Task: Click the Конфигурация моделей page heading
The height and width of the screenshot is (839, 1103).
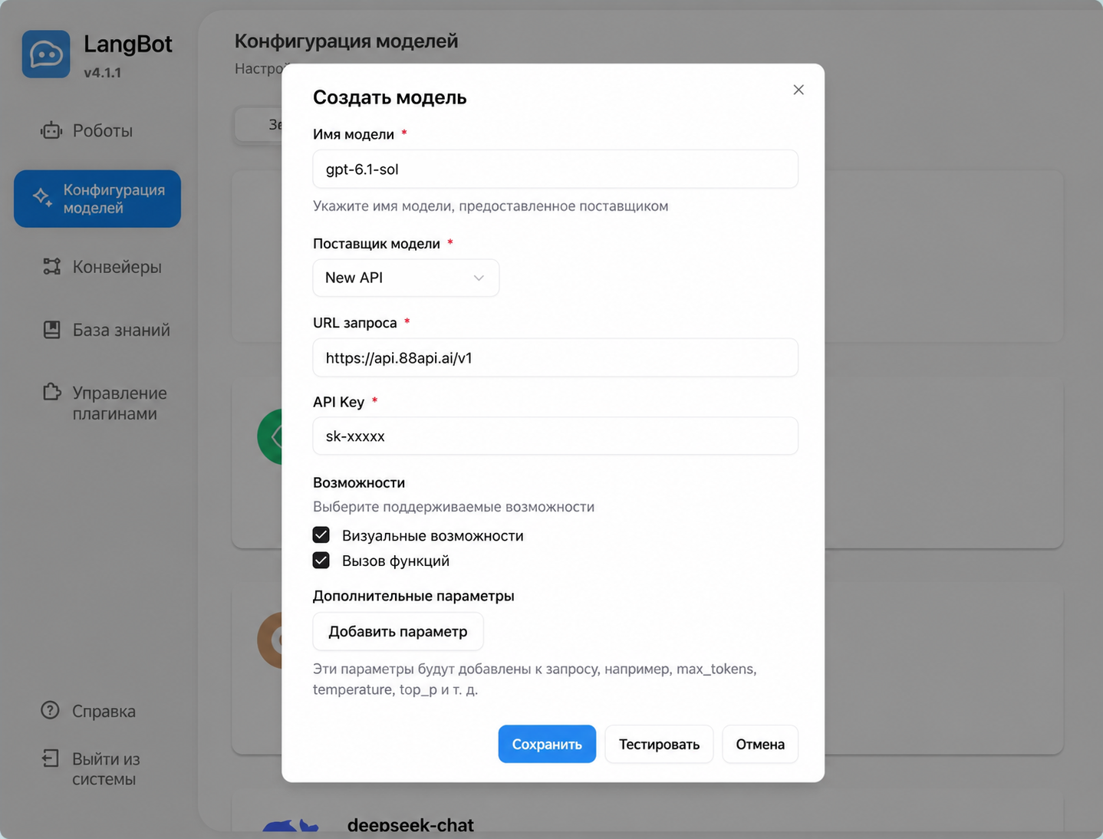Action: coord(346,41)
